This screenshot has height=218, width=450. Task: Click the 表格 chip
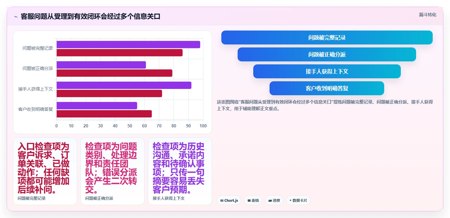[x=253, y=200]
